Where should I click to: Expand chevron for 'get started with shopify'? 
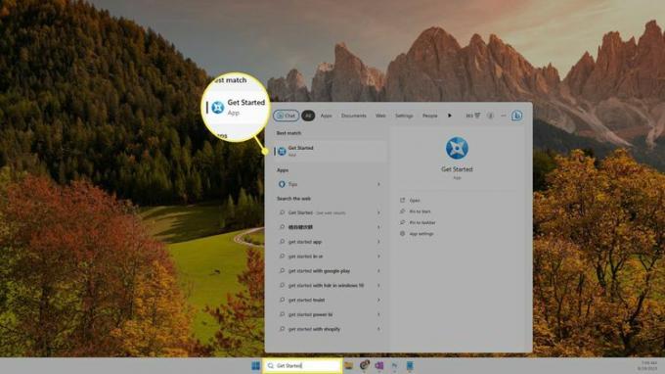(378, 329)
